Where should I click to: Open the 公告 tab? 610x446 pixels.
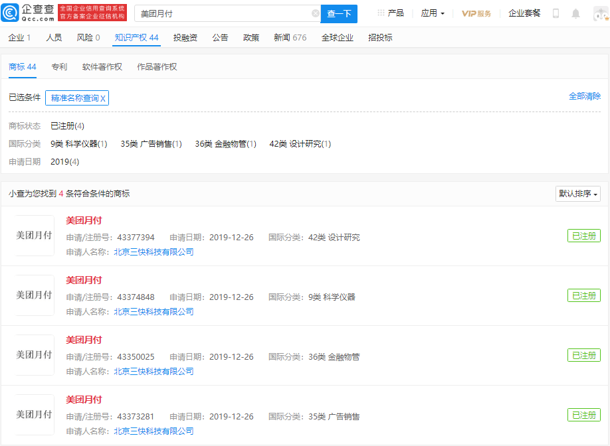[220, 38]
